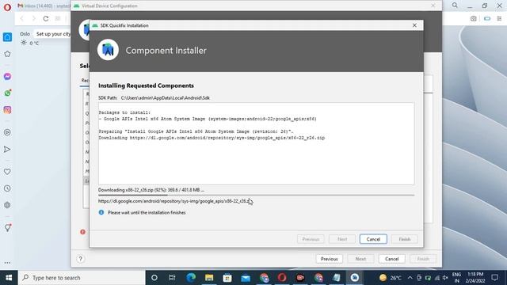
Task: Click 'Please wait until the installation finishes'
Action: click(x=147, y=213)
